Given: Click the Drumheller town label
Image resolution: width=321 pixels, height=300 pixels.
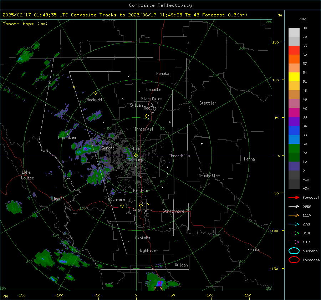Looking at the screenshot, I should 209,176.
